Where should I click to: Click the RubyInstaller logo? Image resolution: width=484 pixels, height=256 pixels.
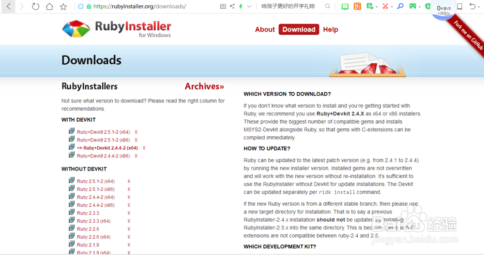click(116, 29)
